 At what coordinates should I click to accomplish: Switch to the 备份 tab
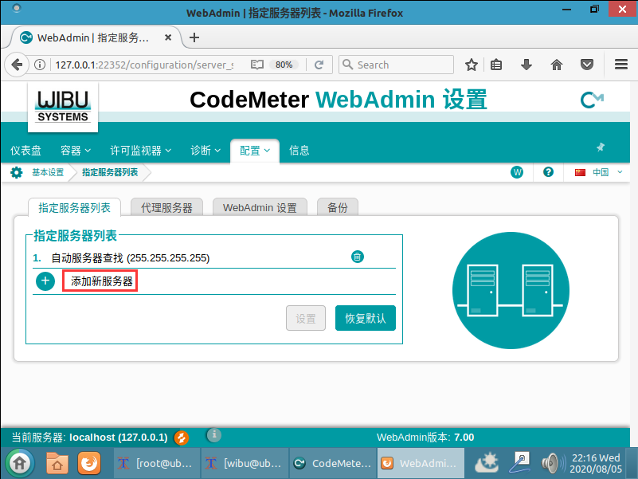(338, 208)
